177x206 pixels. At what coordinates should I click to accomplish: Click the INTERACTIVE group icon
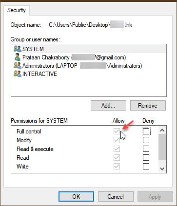click(18, 74)
